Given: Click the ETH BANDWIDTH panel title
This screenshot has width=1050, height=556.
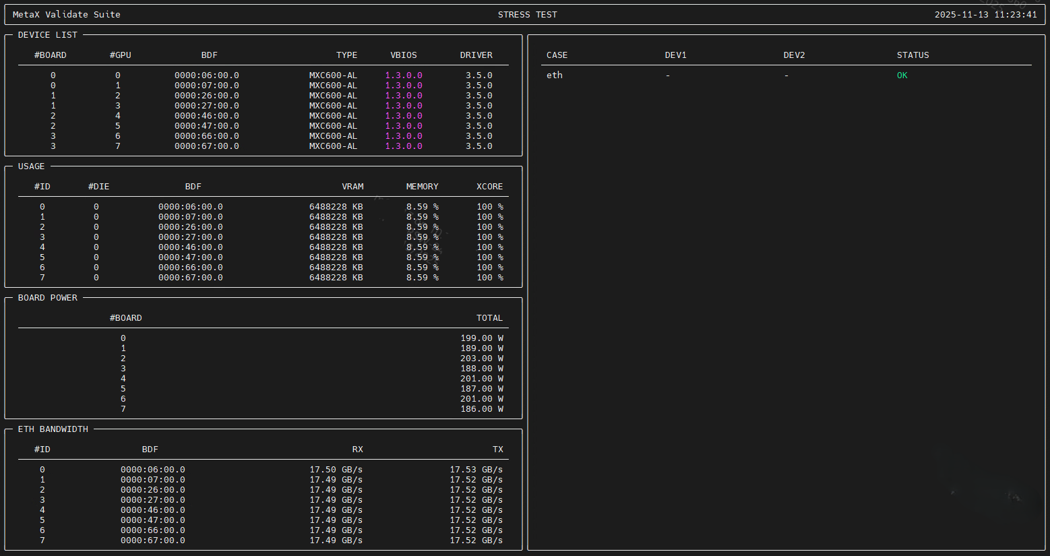Looking at the screenshot, I should coord(53,429).
